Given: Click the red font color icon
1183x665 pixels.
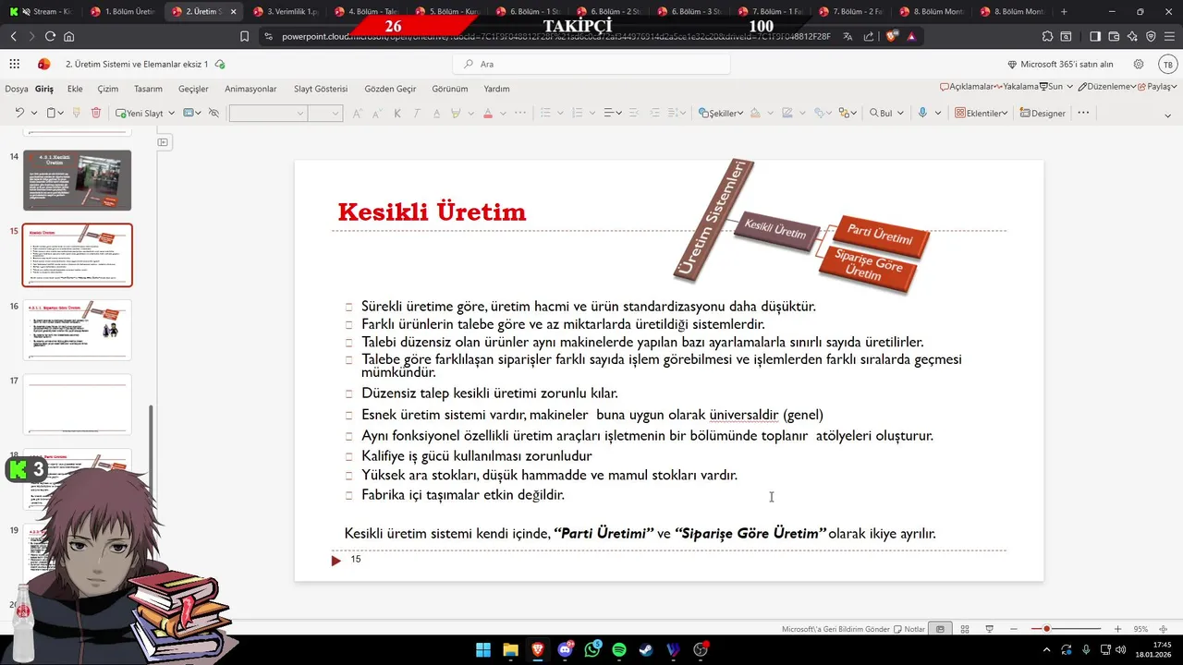Looking at the screenshot, I should (488, 113).
